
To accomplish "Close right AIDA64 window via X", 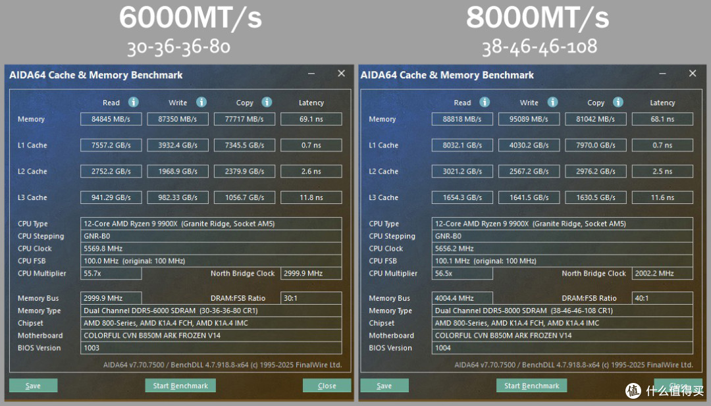I will 693,74.
